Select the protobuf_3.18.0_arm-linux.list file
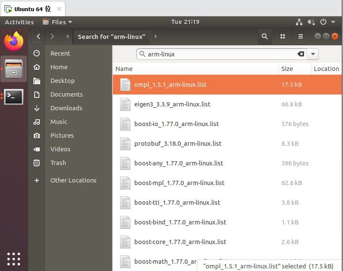Viewport: 343px width, 271px height. (x=178, y=144)
